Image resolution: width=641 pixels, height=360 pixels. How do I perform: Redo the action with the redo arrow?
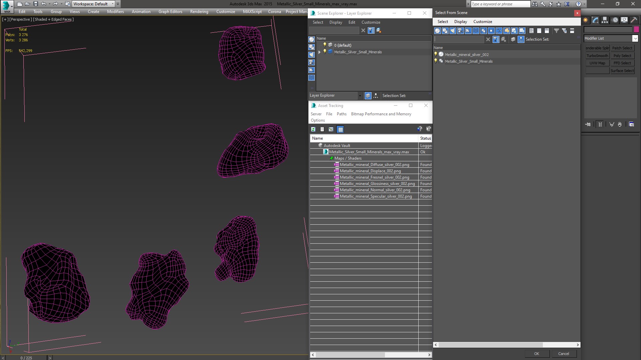click(x=55, y=4)
